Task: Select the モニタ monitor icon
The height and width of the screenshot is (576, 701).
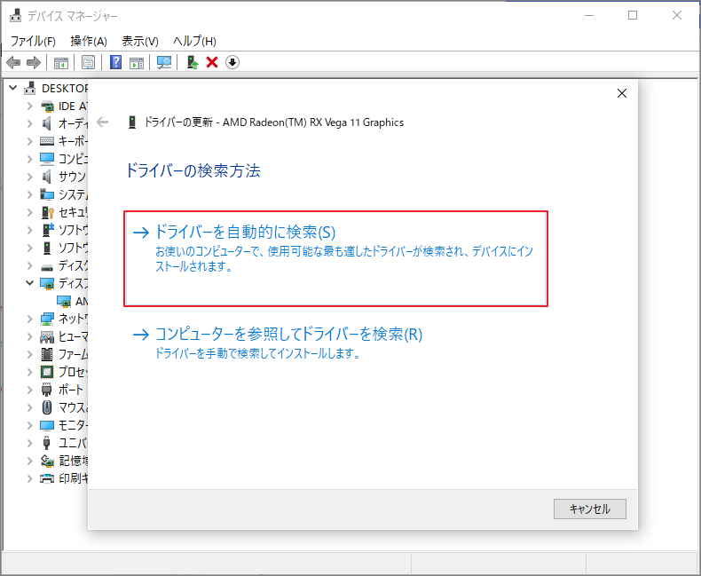Action: [x=47, y=425]
